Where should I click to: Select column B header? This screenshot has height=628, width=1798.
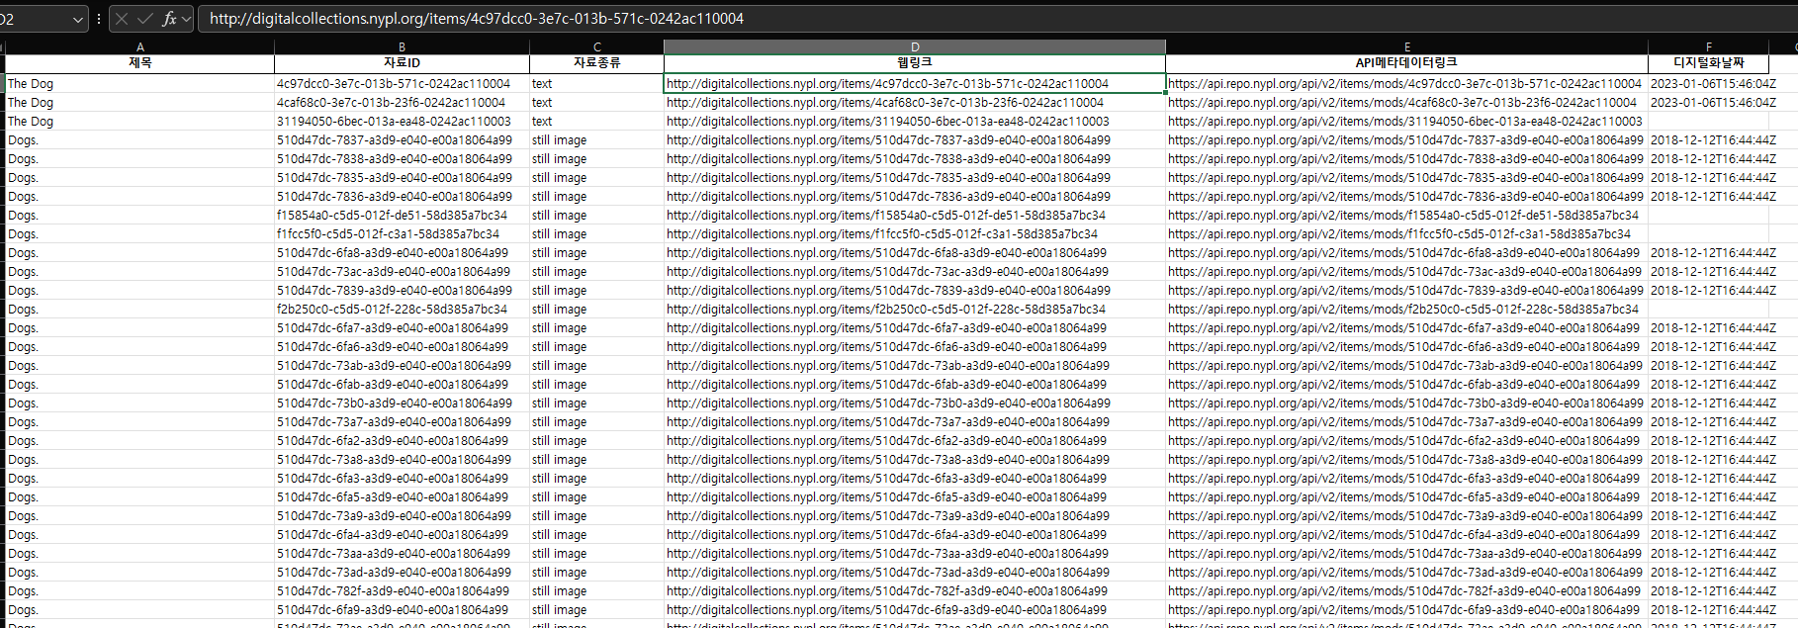pyautogui.click(x=402, y=46)
